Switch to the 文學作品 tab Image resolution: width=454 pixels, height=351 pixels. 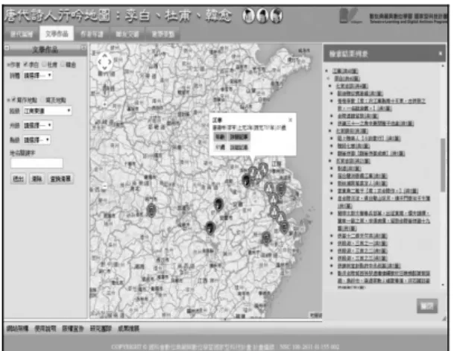[57, 34]
